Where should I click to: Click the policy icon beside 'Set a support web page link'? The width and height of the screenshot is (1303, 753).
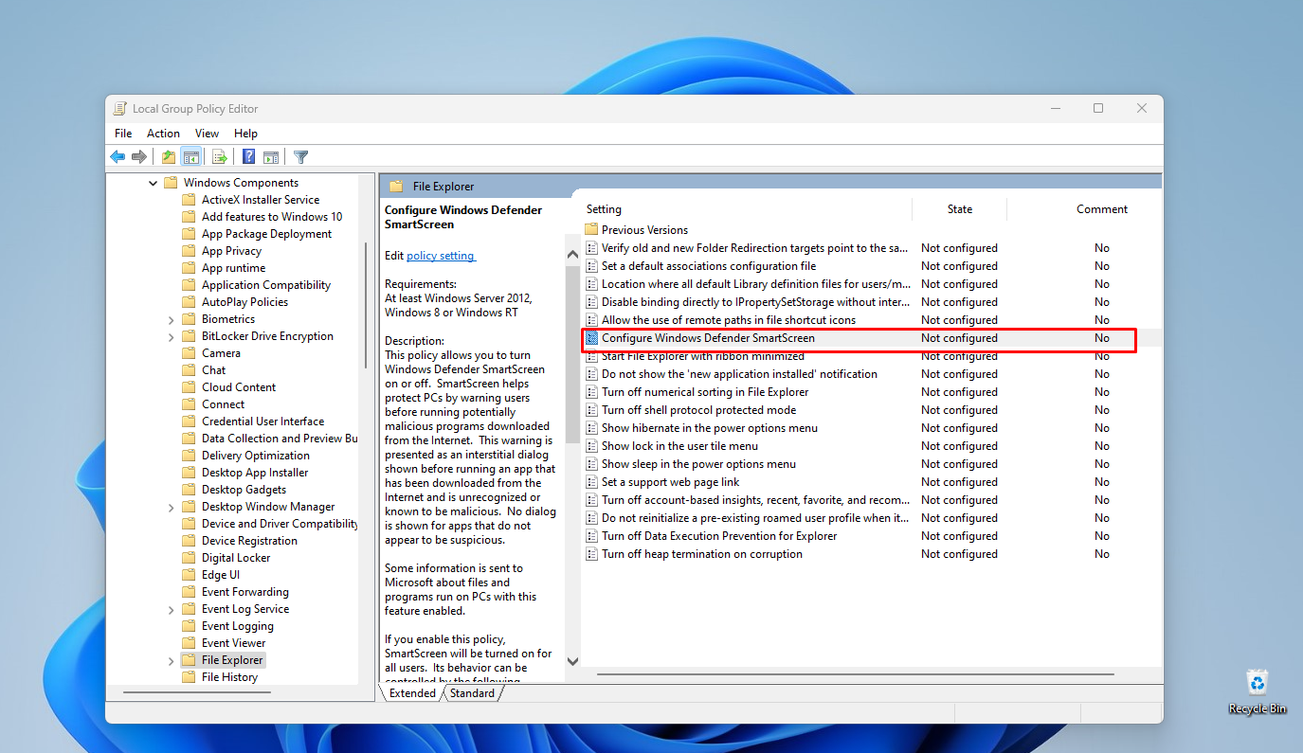(x=592, y=482)
